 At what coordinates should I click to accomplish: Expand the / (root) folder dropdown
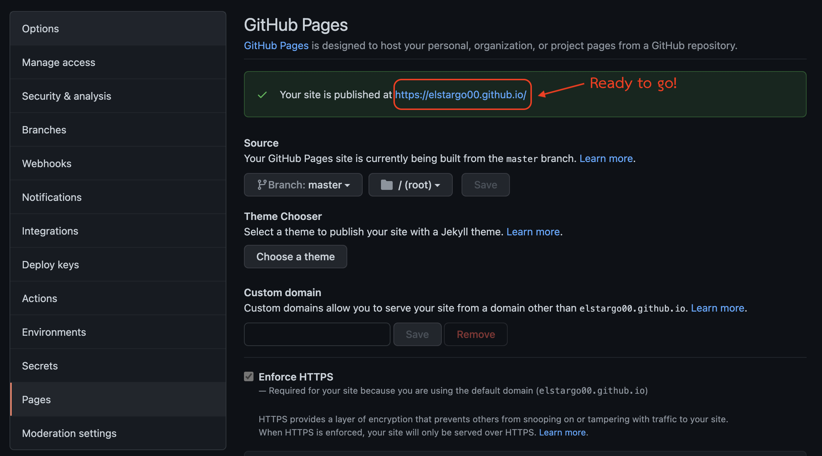pos(411,185)
